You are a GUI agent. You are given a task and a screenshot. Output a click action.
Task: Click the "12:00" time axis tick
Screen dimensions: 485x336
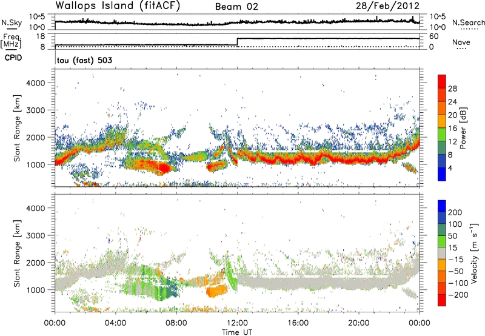click(x=237, y=323)
